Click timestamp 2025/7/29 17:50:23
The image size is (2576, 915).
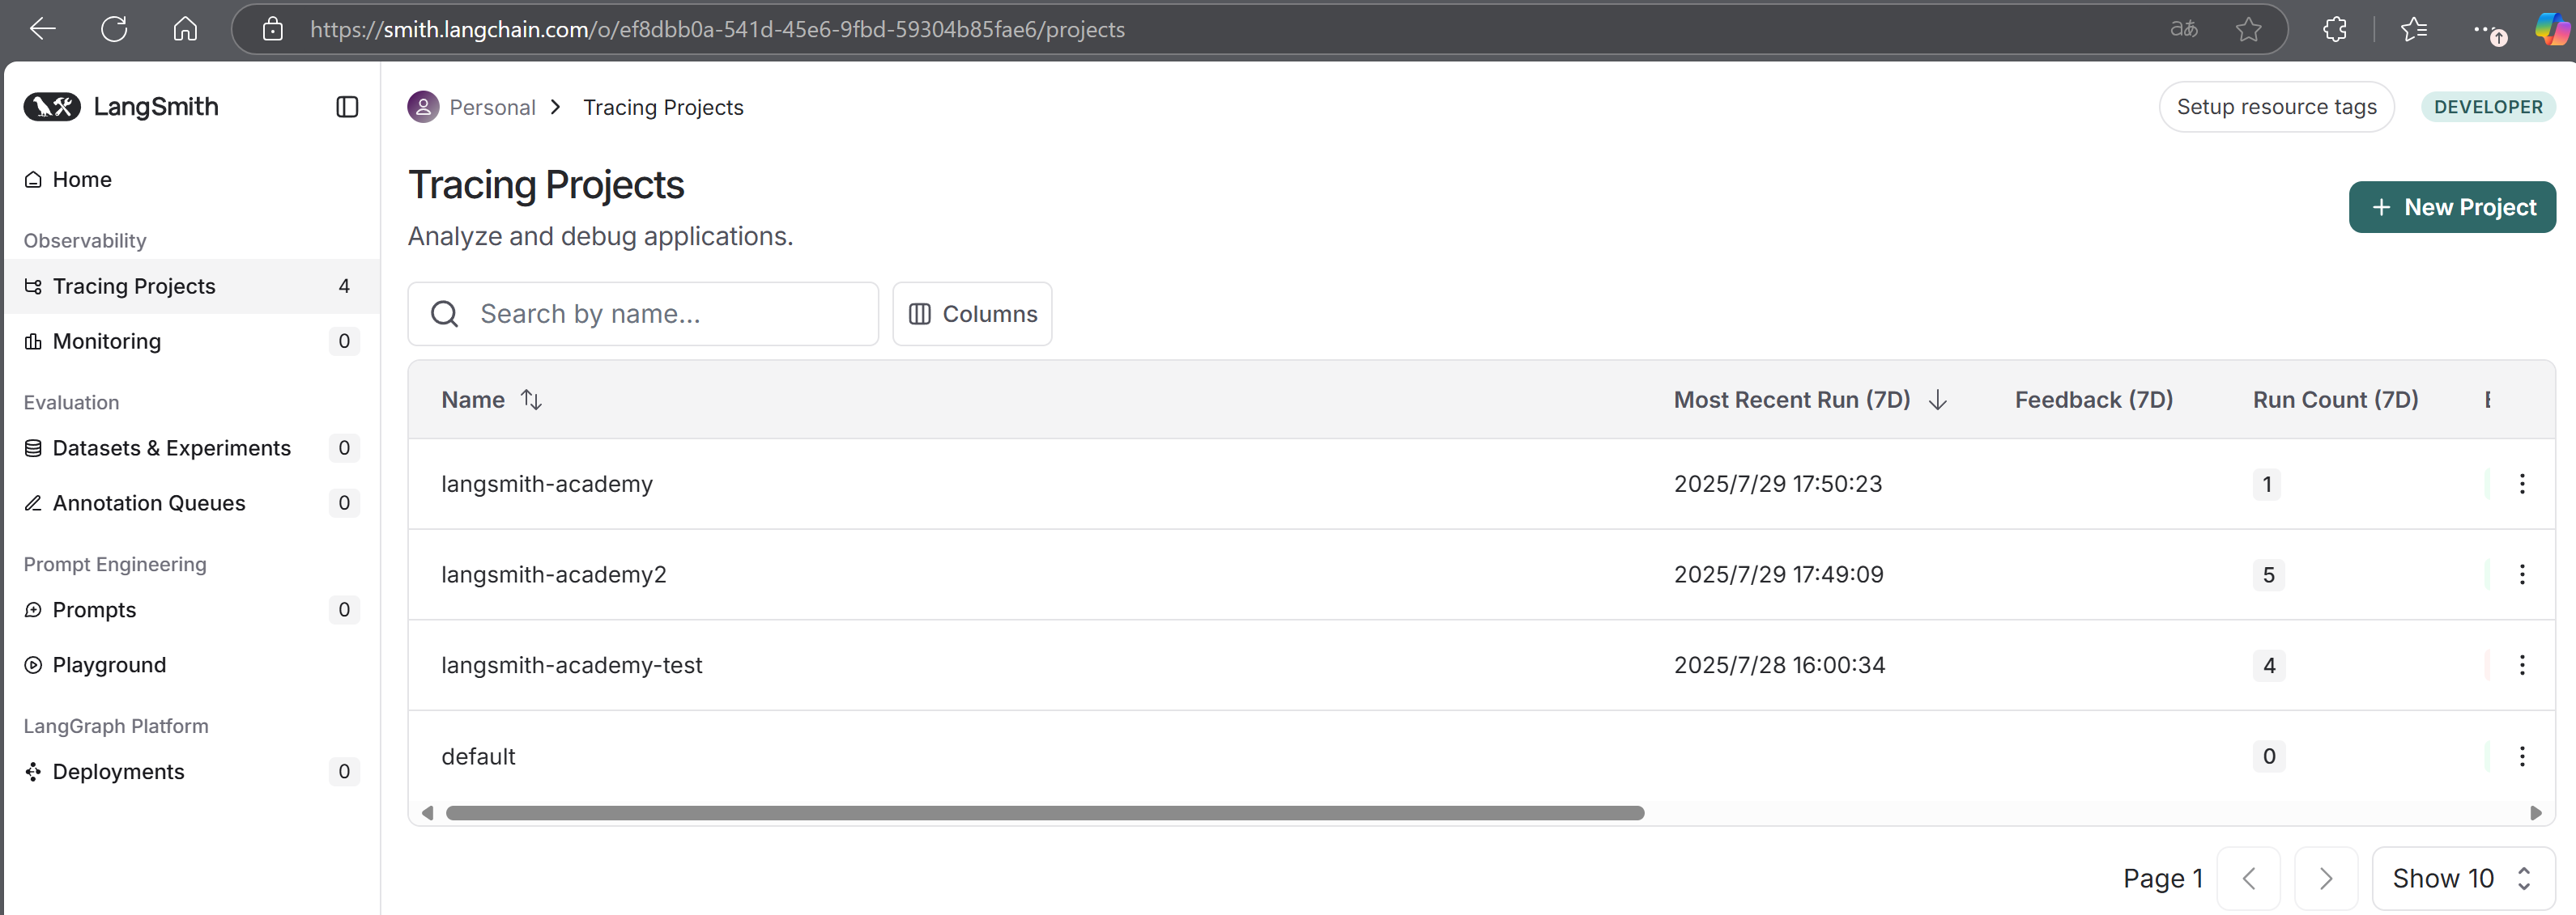coord(1777,485)
